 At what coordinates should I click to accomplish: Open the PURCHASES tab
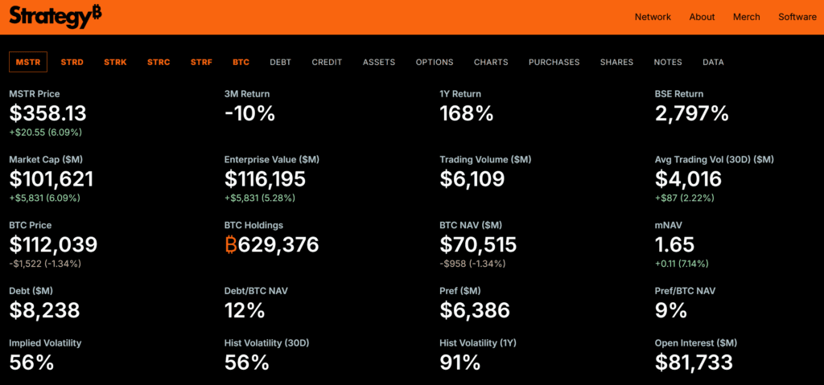pos(554,62)
